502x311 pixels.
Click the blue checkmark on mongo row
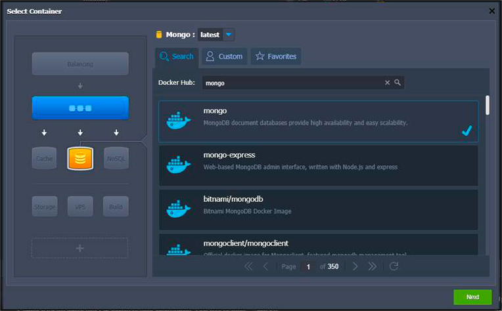point(467,131)
